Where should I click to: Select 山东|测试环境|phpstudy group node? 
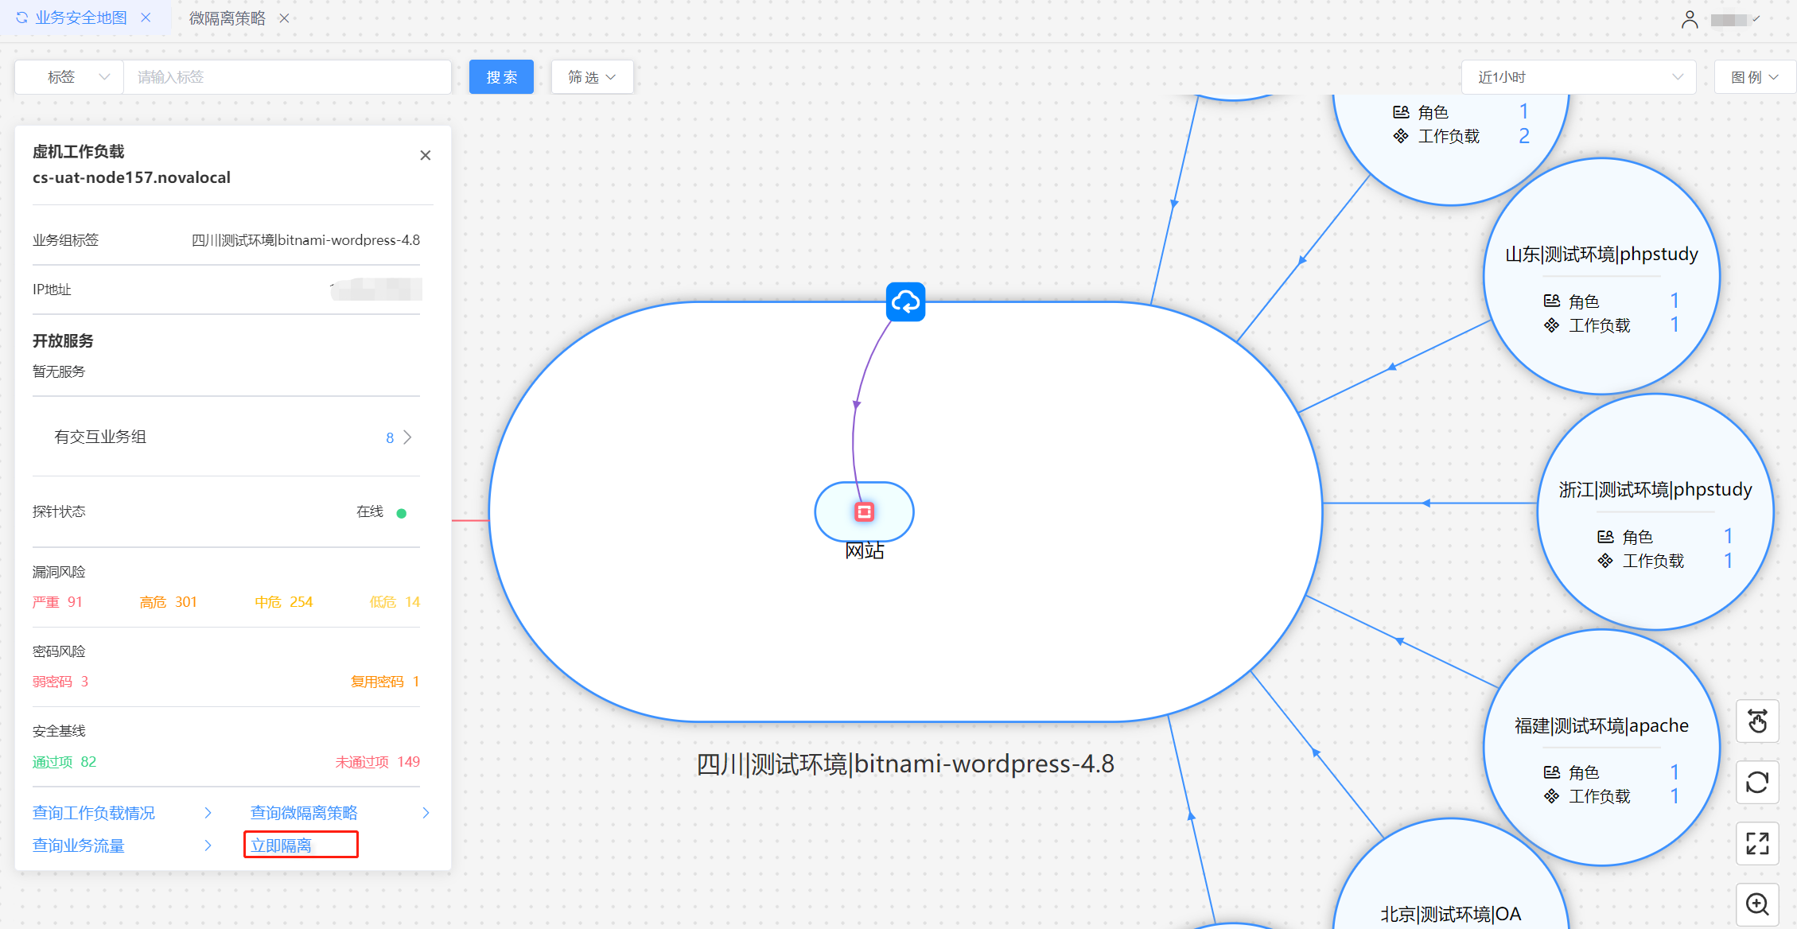(1602, 275)
